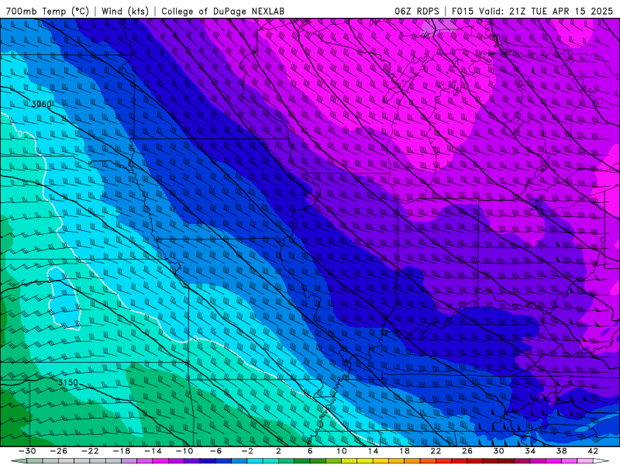Click the -6 color scale label
This screenshot has width=620, height=465.
tap(215, 451)
